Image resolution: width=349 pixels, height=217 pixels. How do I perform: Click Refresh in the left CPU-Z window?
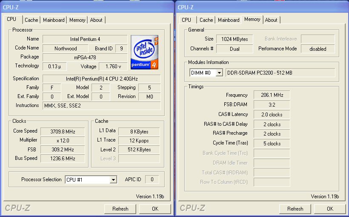point(120,209)
